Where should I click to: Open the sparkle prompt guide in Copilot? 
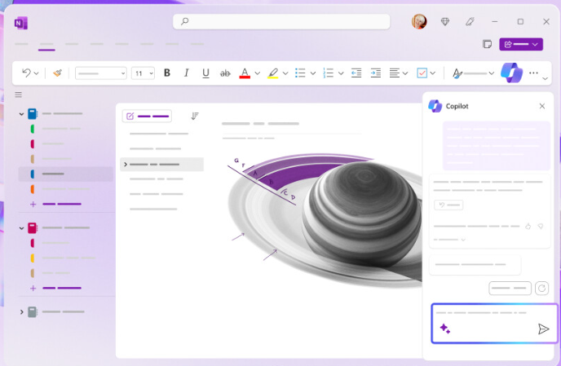tap(445, 329)
